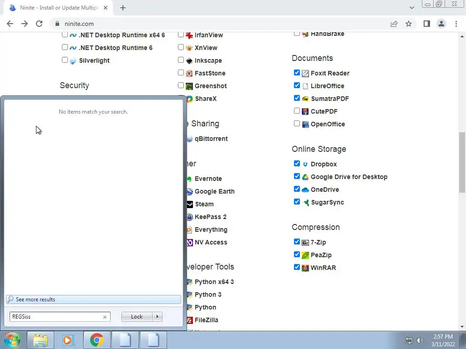Click the forward navigation button
Screen dimensions: 466x349
point(25,24)
